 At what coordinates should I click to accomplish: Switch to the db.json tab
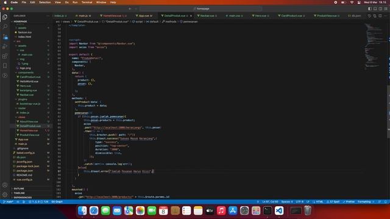tap(355, 16)
